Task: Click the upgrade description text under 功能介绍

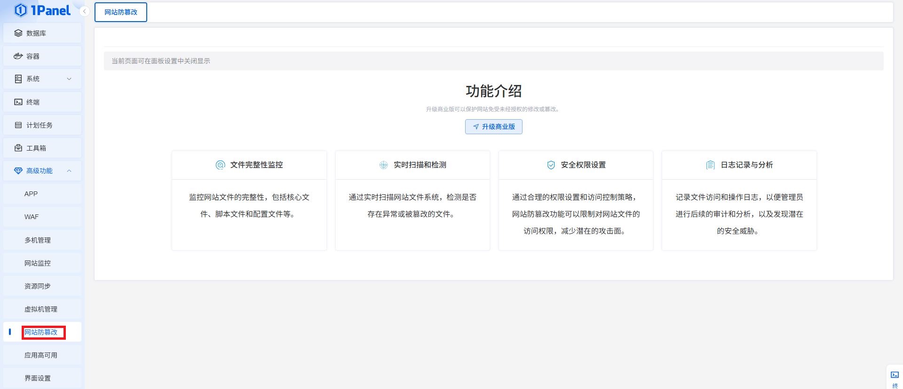Action: (493, 109)
